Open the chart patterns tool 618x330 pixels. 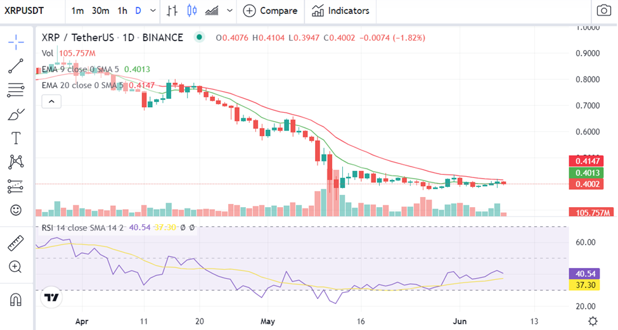click(x=16, y=162)
